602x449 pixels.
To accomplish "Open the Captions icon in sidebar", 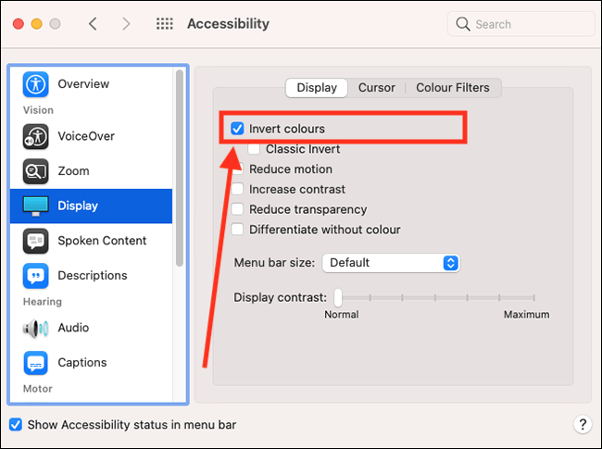I will coord(36,363).
